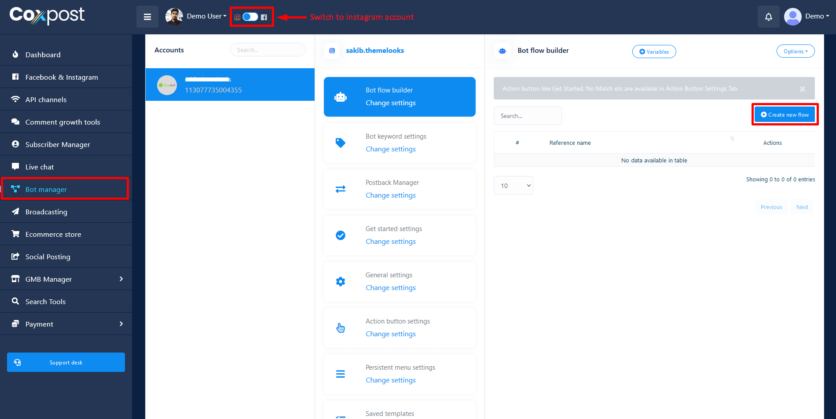Click the gear icon for General settings
Viewport: 836px width, 419px height.
coord(341,282)
